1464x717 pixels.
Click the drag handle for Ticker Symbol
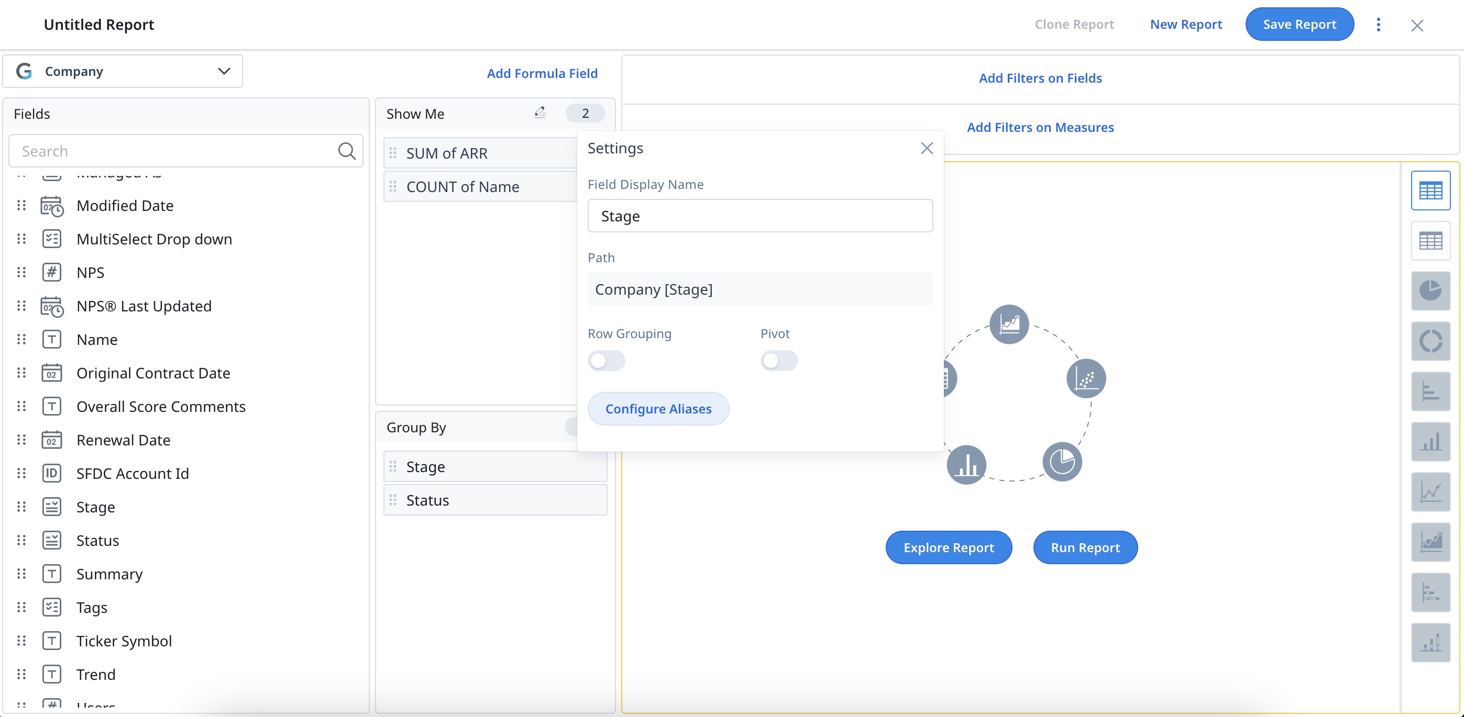tap(21, 641)
